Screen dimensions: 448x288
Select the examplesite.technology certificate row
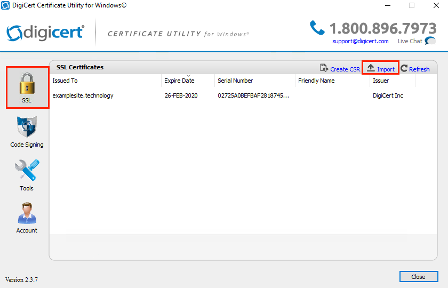tap(83, 95)
